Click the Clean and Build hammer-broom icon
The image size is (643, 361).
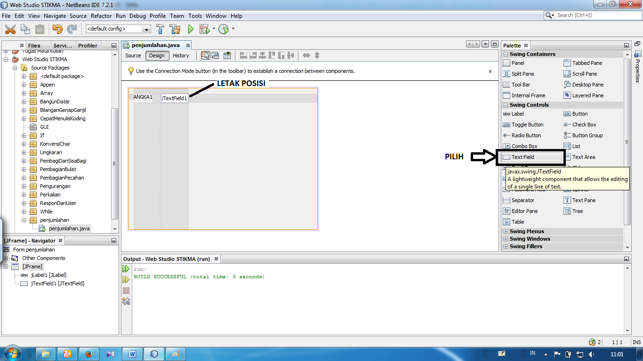[x=174, y=29]
